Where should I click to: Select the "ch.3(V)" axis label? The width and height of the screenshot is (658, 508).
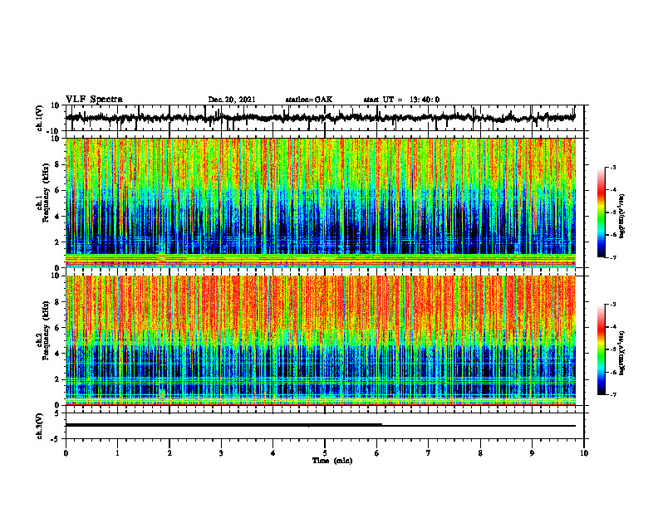40,427
